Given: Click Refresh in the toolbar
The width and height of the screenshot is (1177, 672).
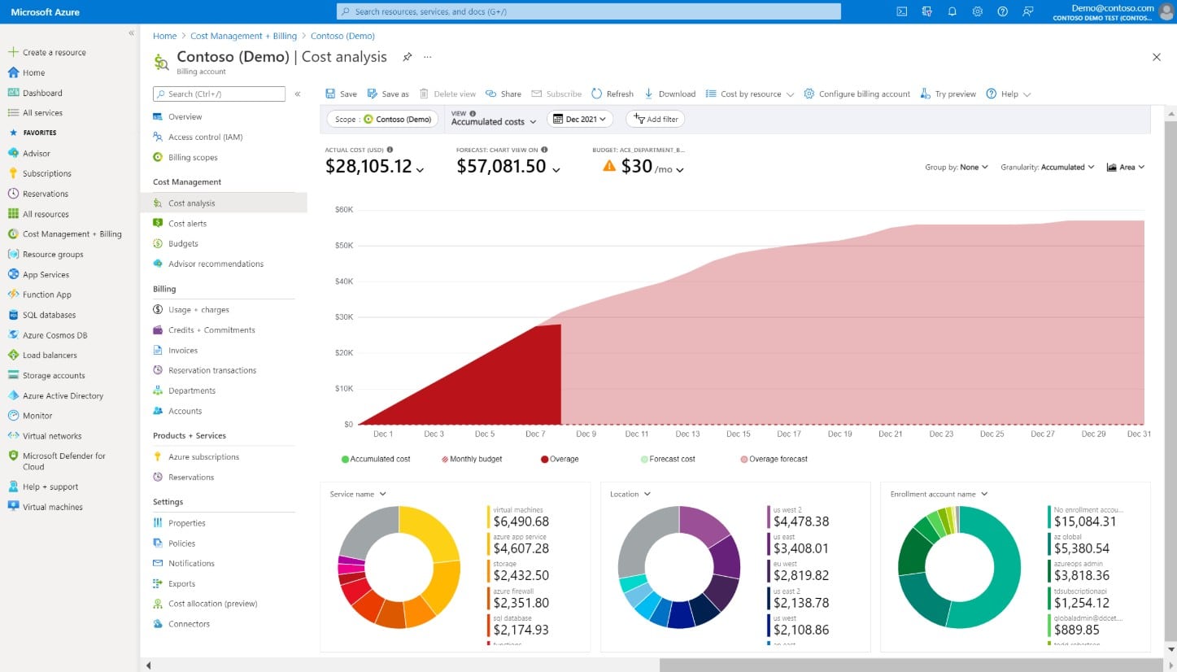Looking at the screenshot, I should [612, 94].
